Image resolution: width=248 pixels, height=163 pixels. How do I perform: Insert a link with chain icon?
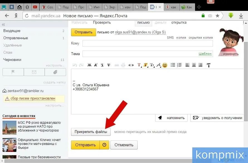coord(116,65)
